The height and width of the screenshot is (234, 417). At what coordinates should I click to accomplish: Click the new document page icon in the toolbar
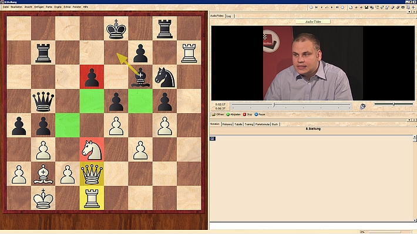351,7
